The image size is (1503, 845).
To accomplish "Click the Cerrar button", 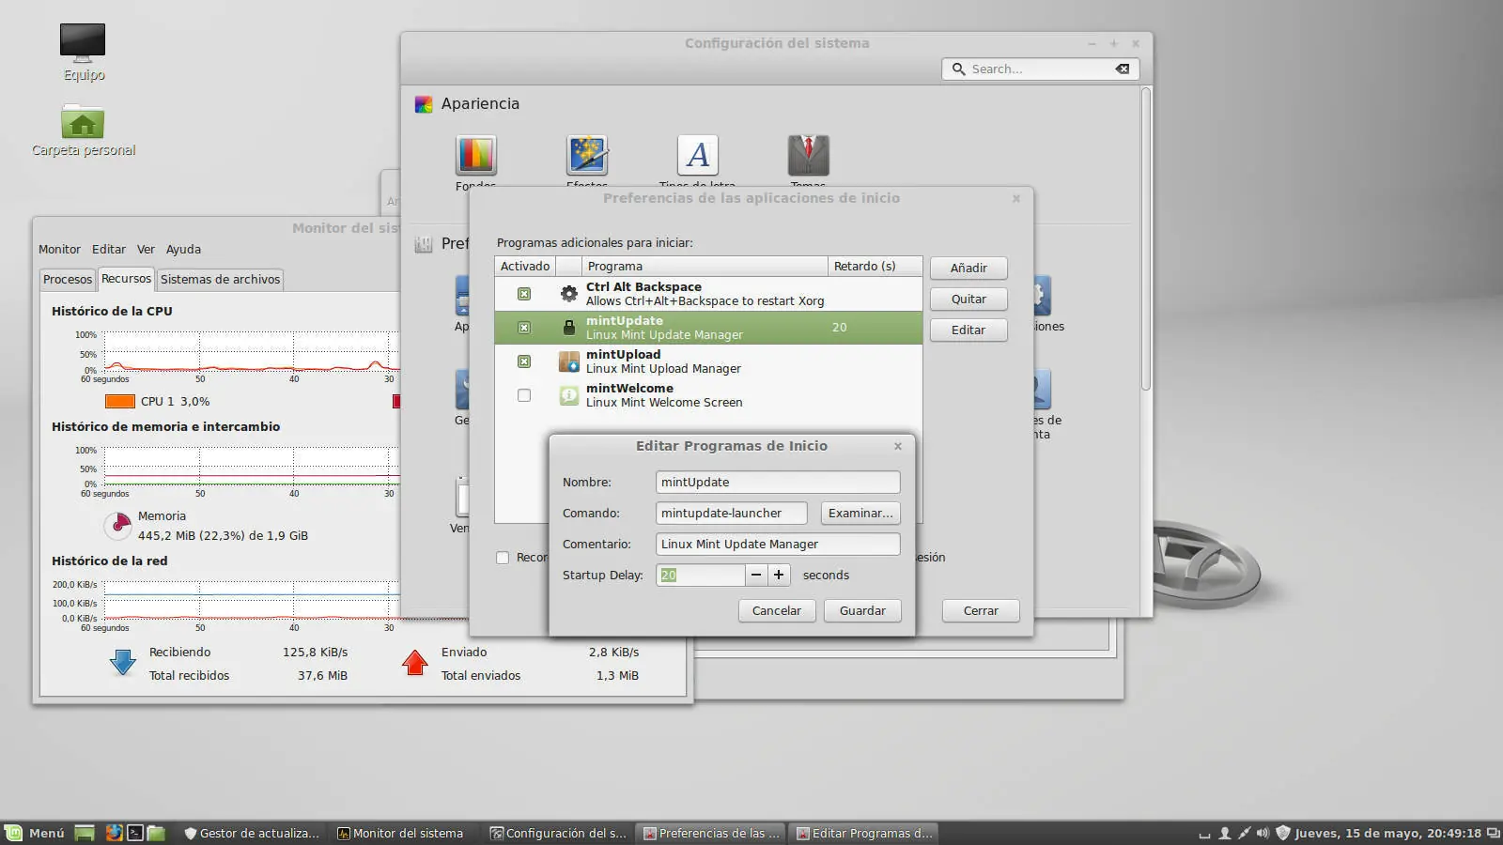I will pos(981,610).
